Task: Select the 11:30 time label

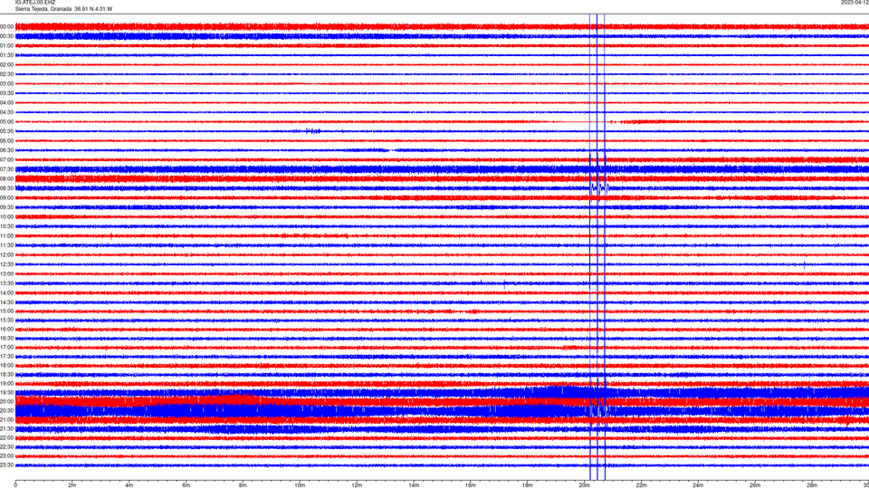Action: [x=6, y=245]
